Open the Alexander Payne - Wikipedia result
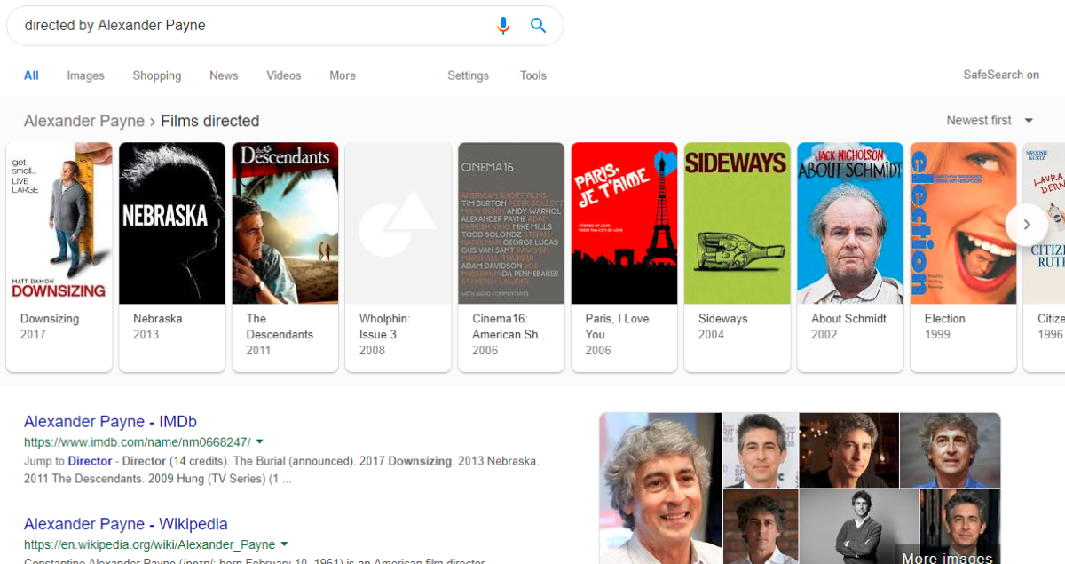The image size is (1065, 564). pos(126,524)
